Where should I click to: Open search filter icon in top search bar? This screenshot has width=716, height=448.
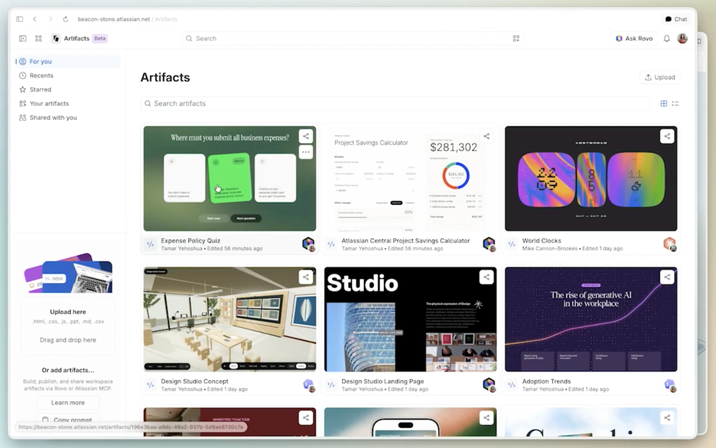(x=516, y=39)
